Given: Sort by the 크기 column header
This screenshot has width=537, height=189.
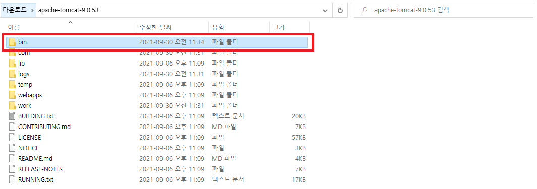Looking at the screenshot, I should [289, 27].
